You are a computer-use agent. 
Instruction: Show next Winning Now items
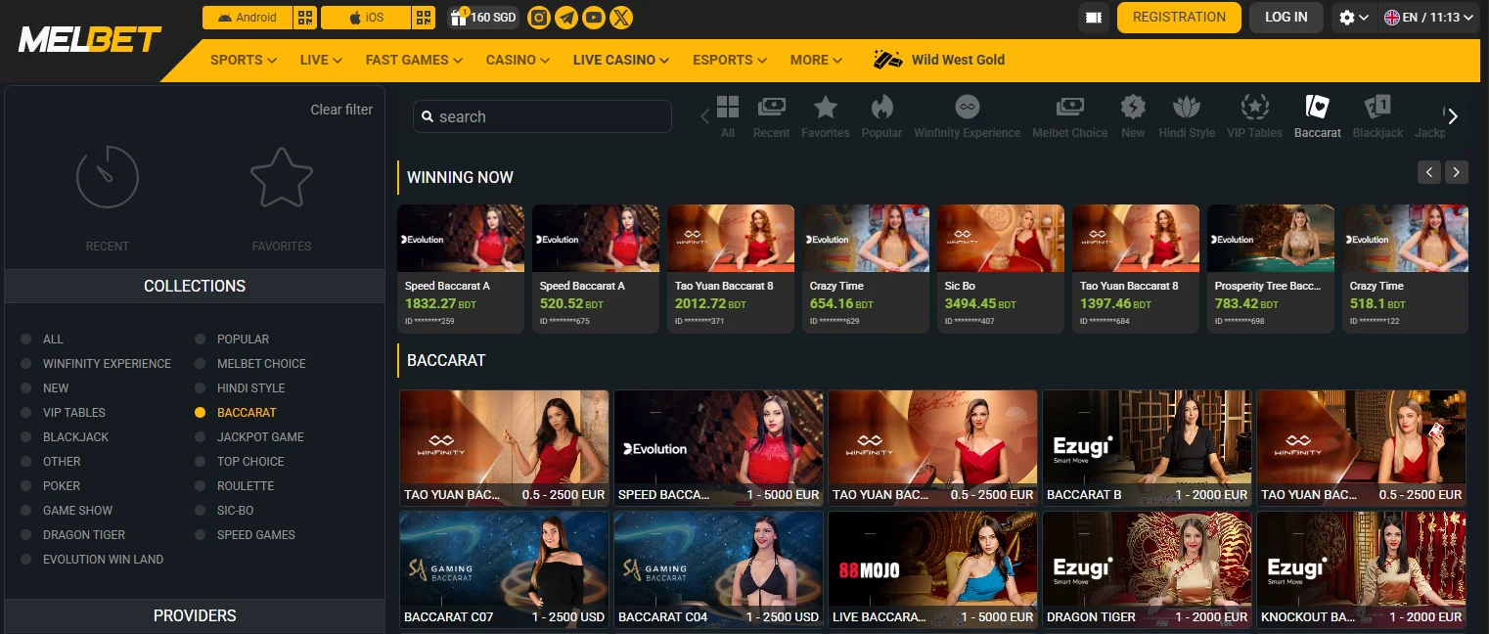1457,172
